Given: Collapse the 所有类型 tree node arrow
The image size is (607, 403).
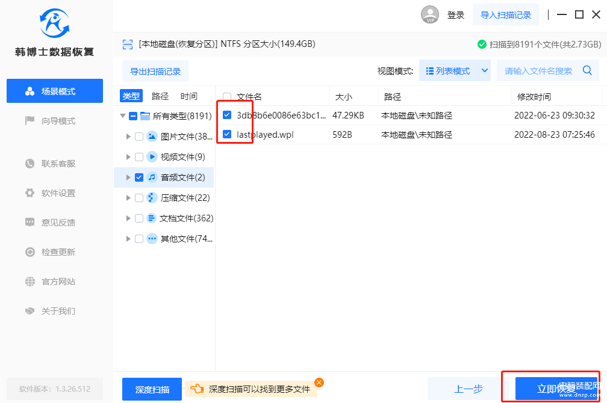Looking at the screenshot, I should (x=123, y=115).
